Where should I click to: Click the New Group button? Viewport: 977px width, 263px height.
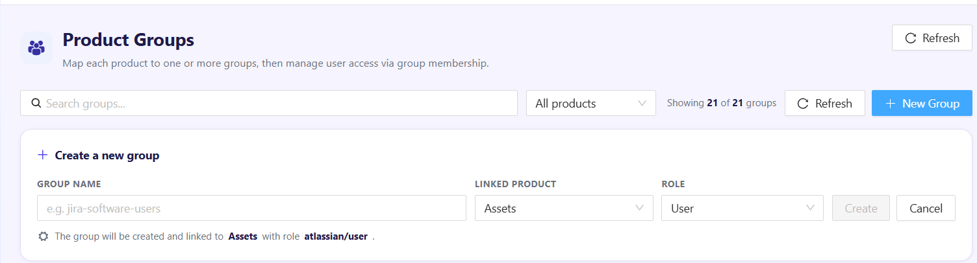coord(922,104)
